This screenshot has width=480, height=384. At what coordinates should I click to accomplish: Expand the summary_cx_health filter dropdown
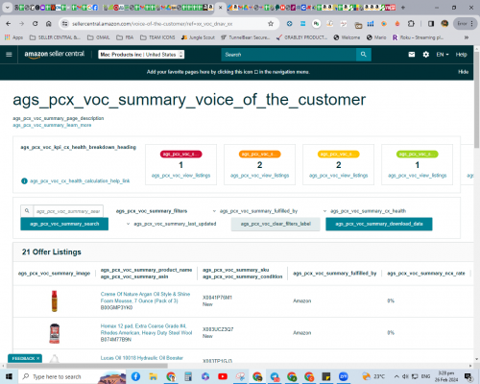click(x=365, y=211)
